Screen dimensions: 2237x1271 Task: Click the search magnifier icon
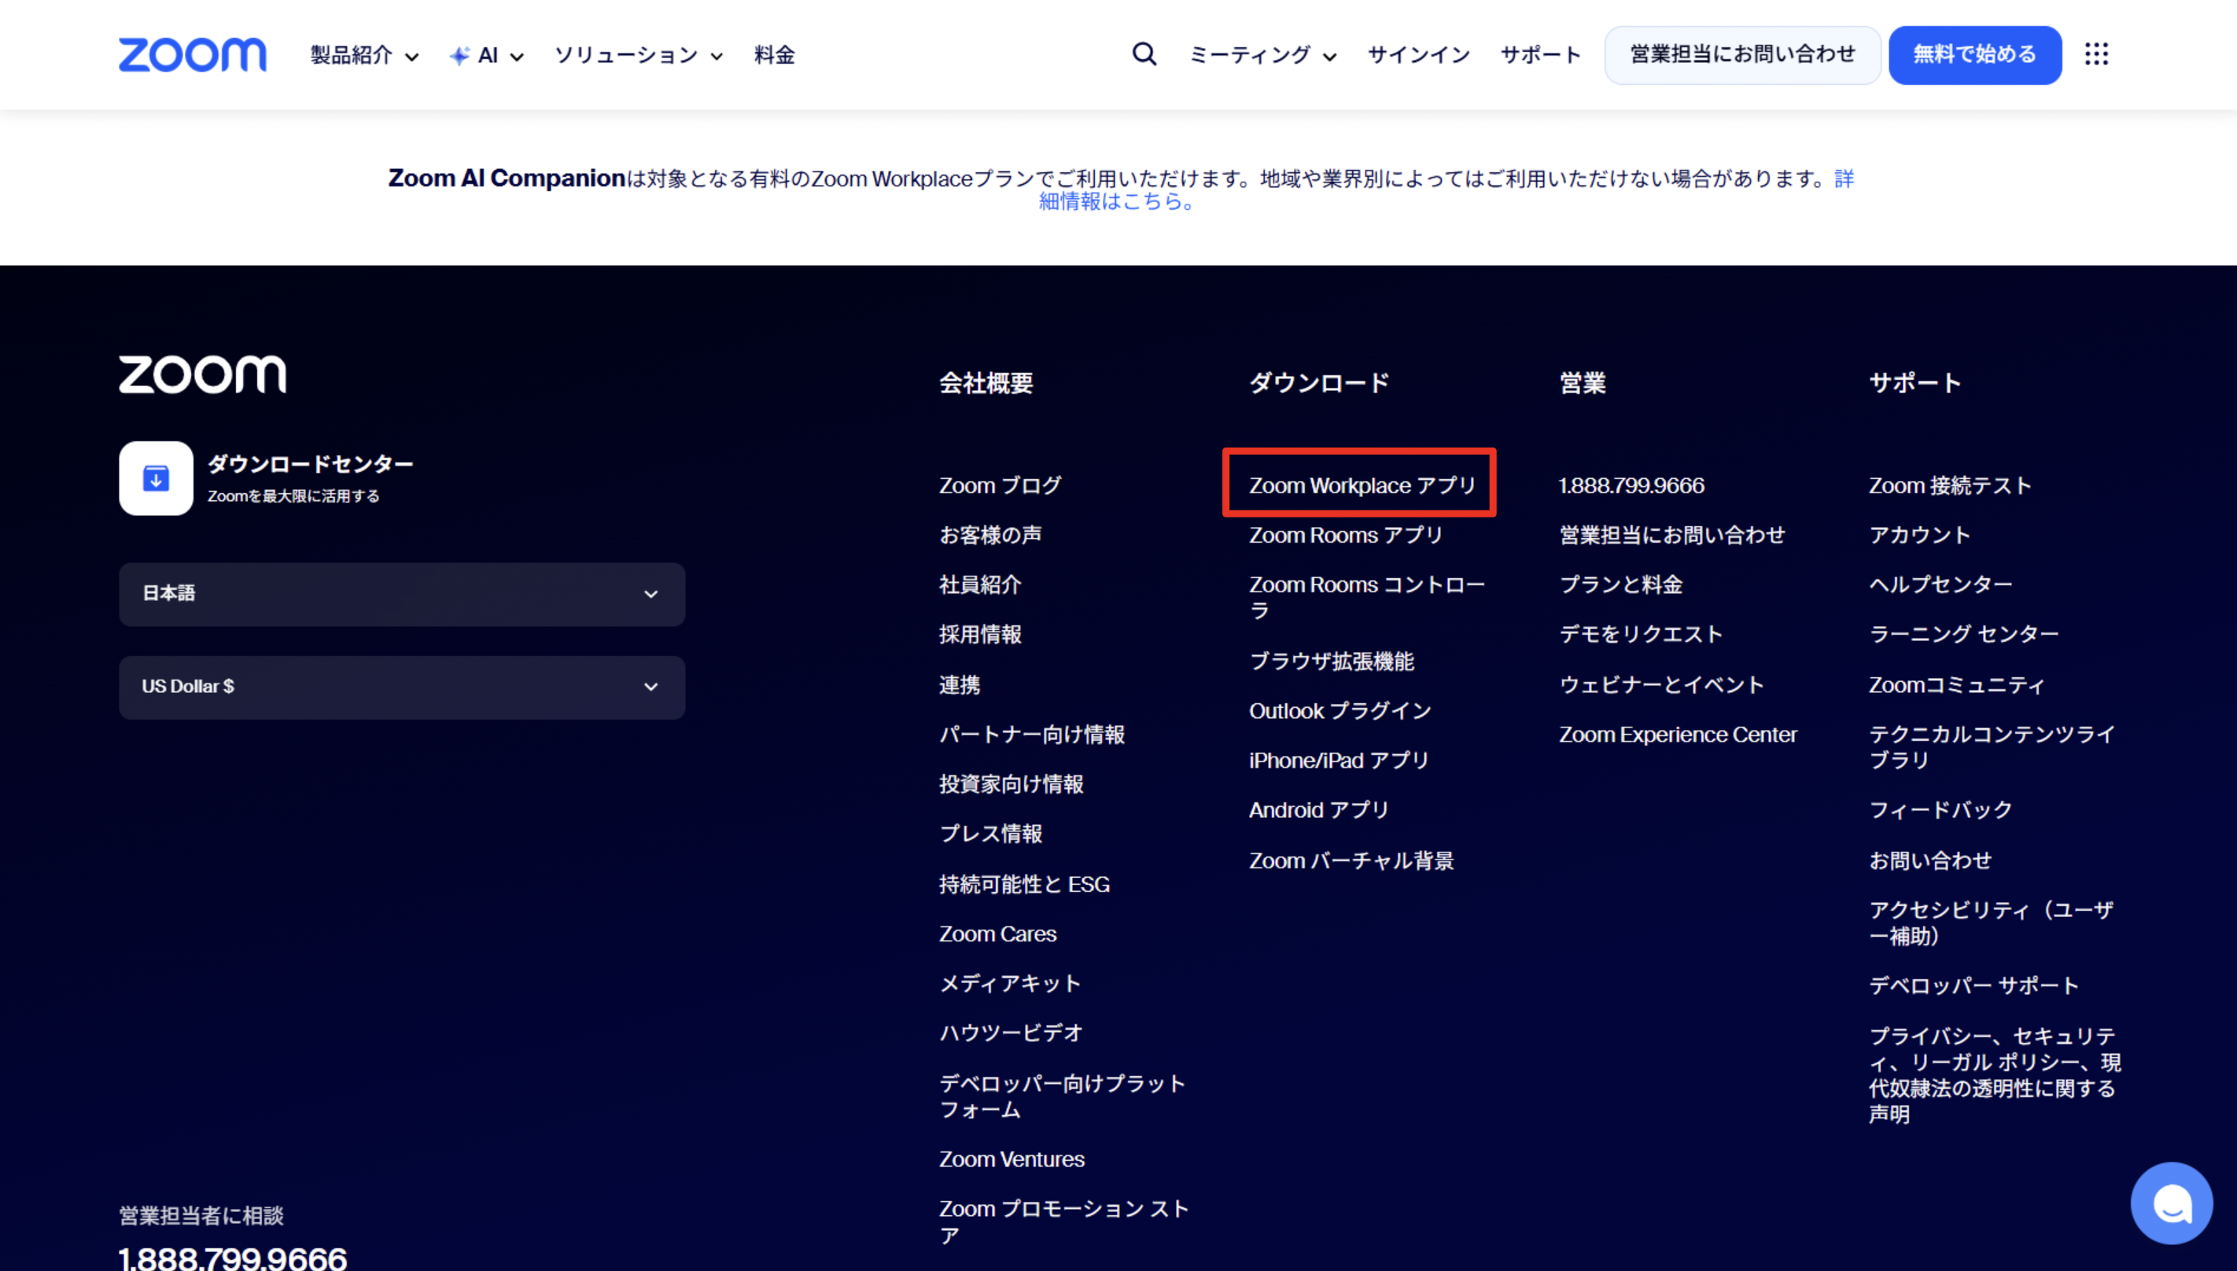click(1144, 54)
